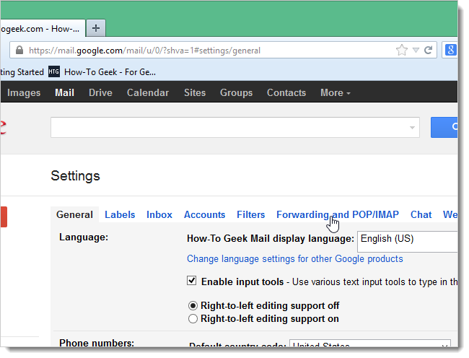The width and height of the screenshot is (469, 358).
Task: Click the padlock icon in address bar
Action: click(18, 51)
